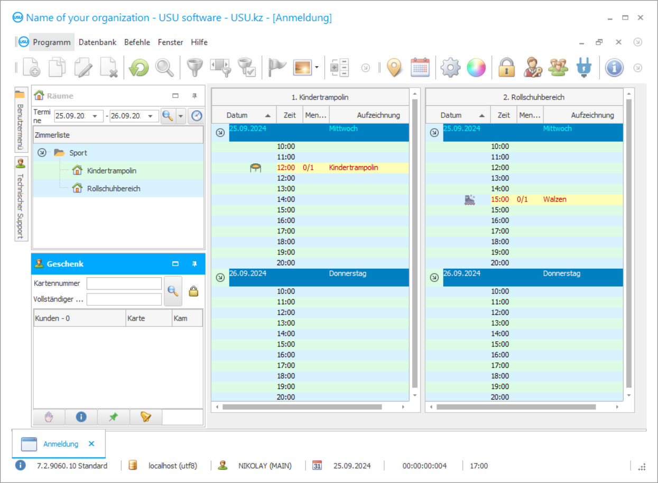The image size is (658, 483).
Task: Open the green refresh/update tool
Action: 138,67
